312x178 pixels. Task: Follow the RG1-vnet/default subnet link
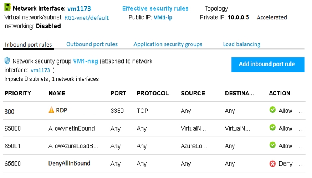86,18
